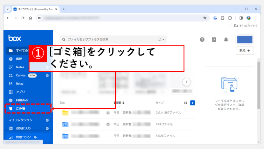
Task: Sort by the 更新日 column header
Action: click(119, 103)
